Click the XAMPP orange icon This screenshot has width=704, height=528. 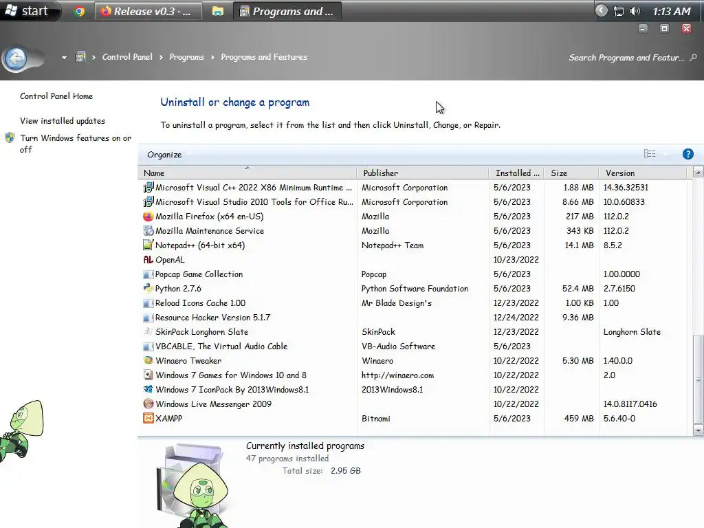pos(148,419)
